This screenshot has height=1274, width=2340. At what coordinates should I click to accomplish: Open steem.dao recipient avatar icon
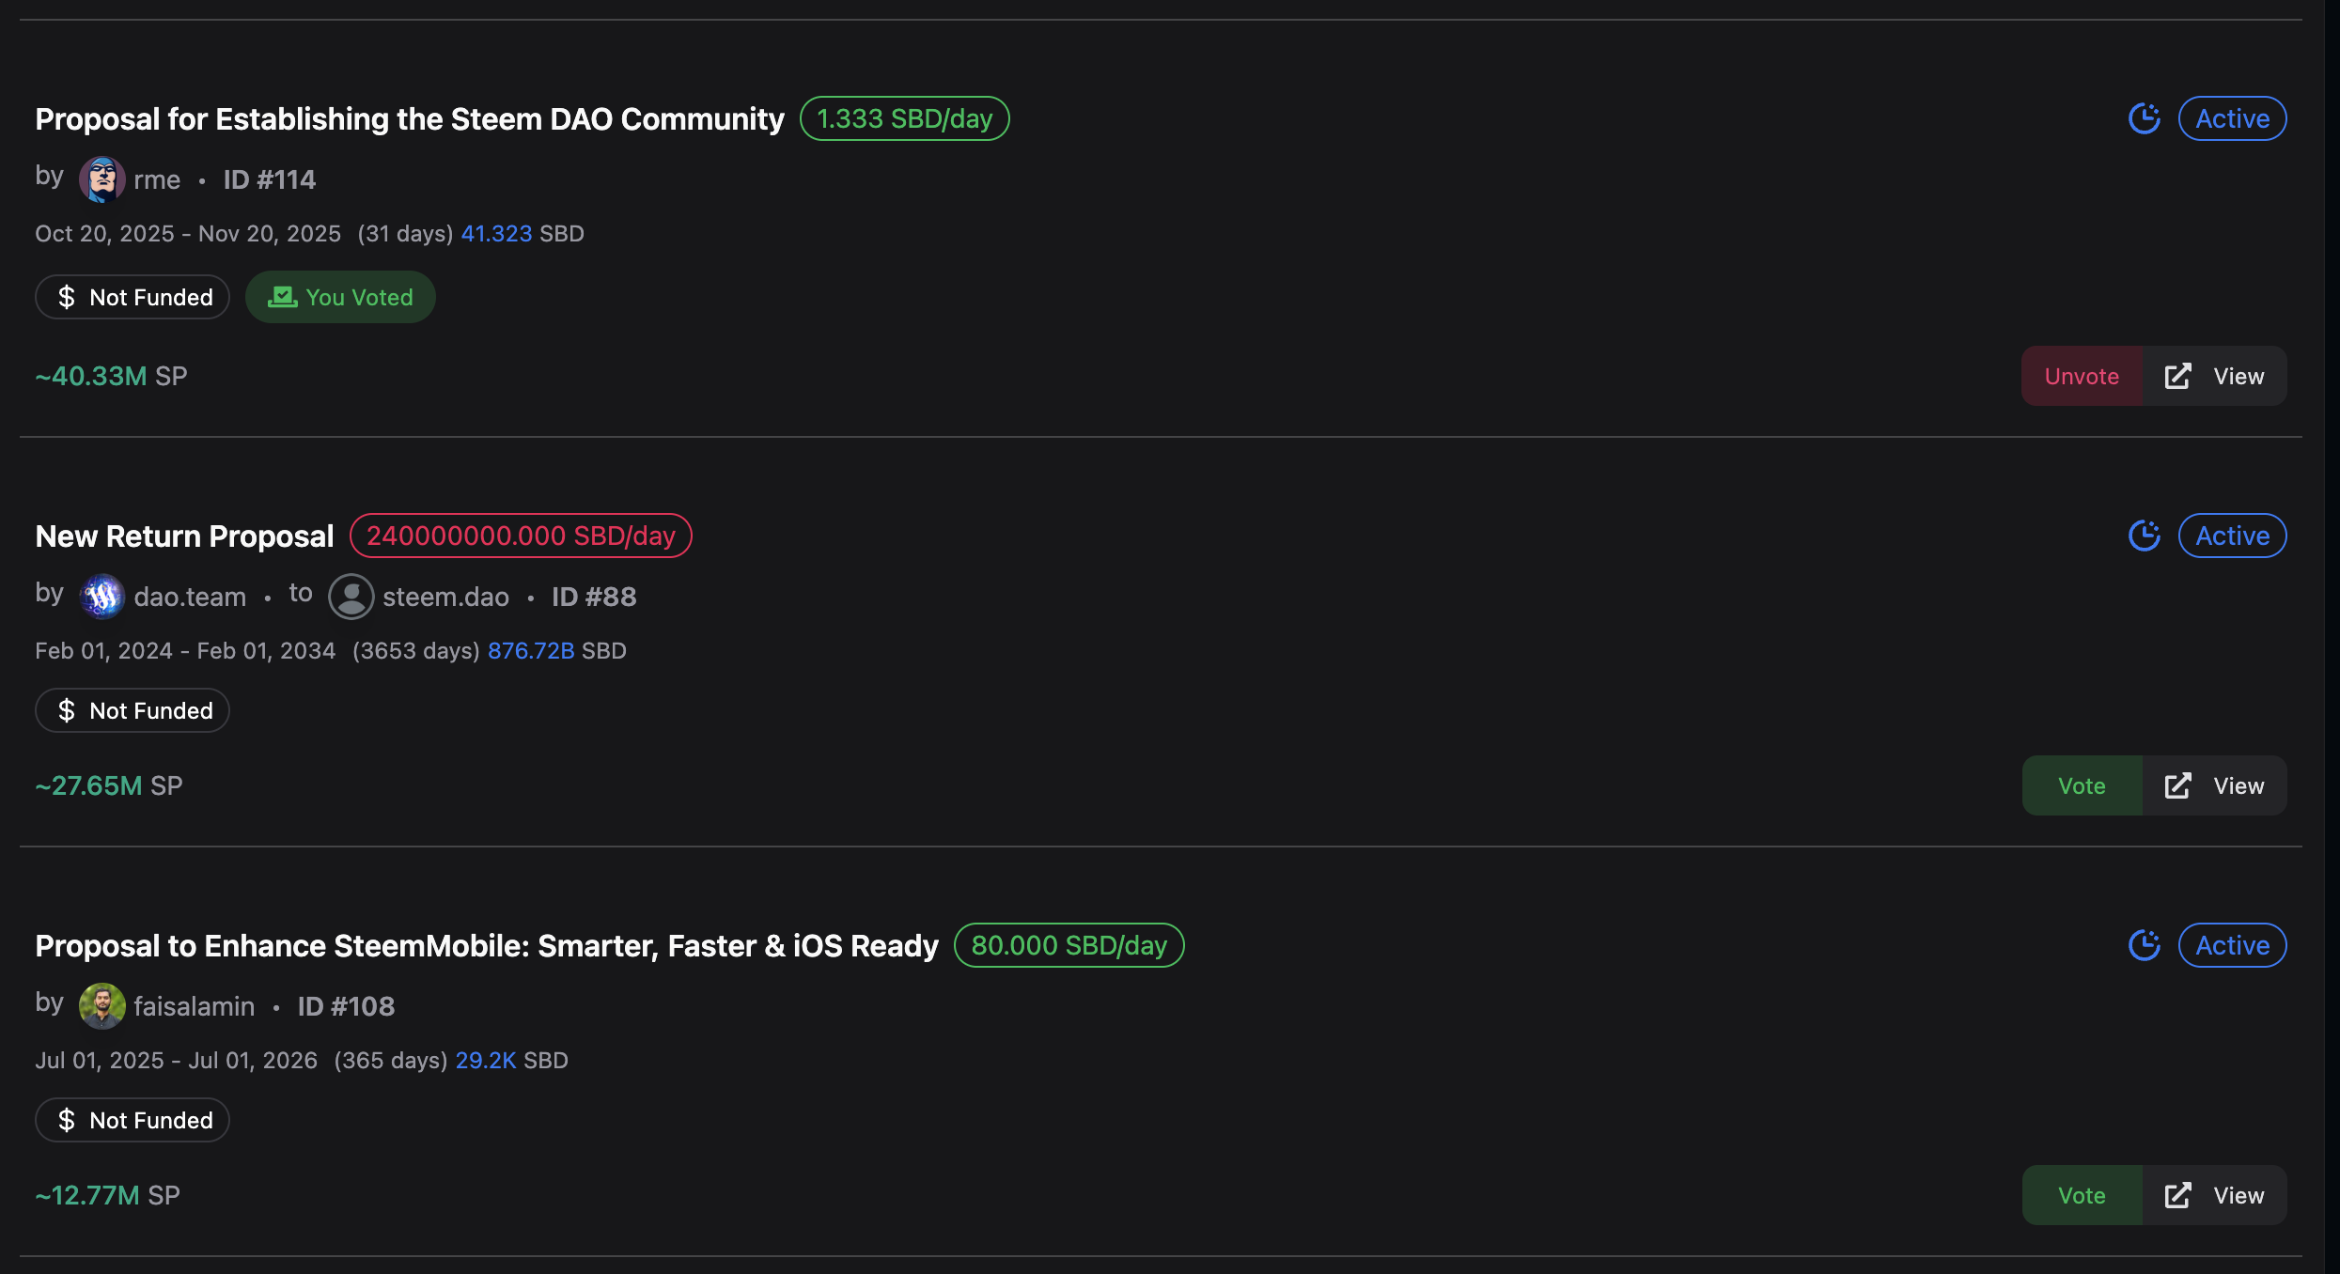click(x=351, y=597)
